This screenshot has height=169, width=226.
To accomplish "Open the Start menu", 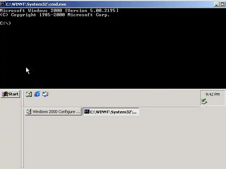I will click(10, 94).
